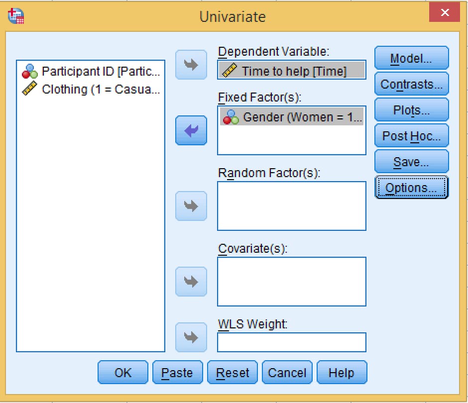Select Participant ID [Partic... in the variable list
This screenshot has height=403, width=468.
pyautogui.click(x=91, y=71)
